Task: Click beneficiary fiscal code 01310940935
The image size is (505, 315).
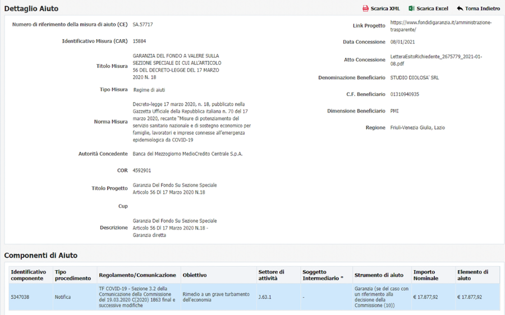Action: click(x=405, y=94)
